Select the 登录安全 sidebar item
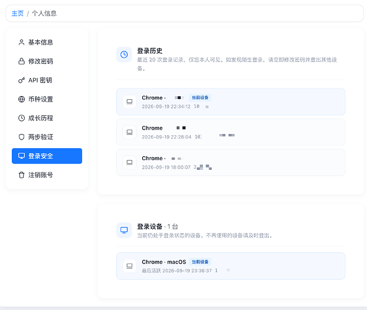This screenshot has width=367, height=310. tap(47, 156)
